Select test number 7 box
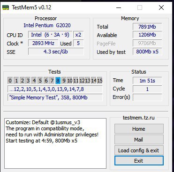 (52, 81)
